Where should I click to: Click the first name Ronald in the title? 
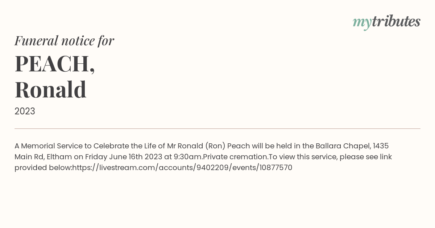pos(50,90)
